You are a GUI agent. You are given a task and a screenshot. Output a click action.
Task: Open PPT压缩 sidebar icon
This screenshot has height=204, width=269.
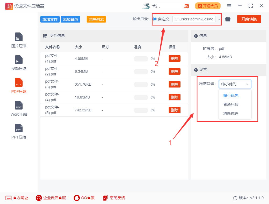19,128
